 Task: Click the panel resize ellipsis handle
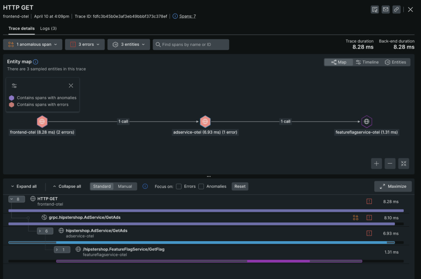tap(209, 177)
